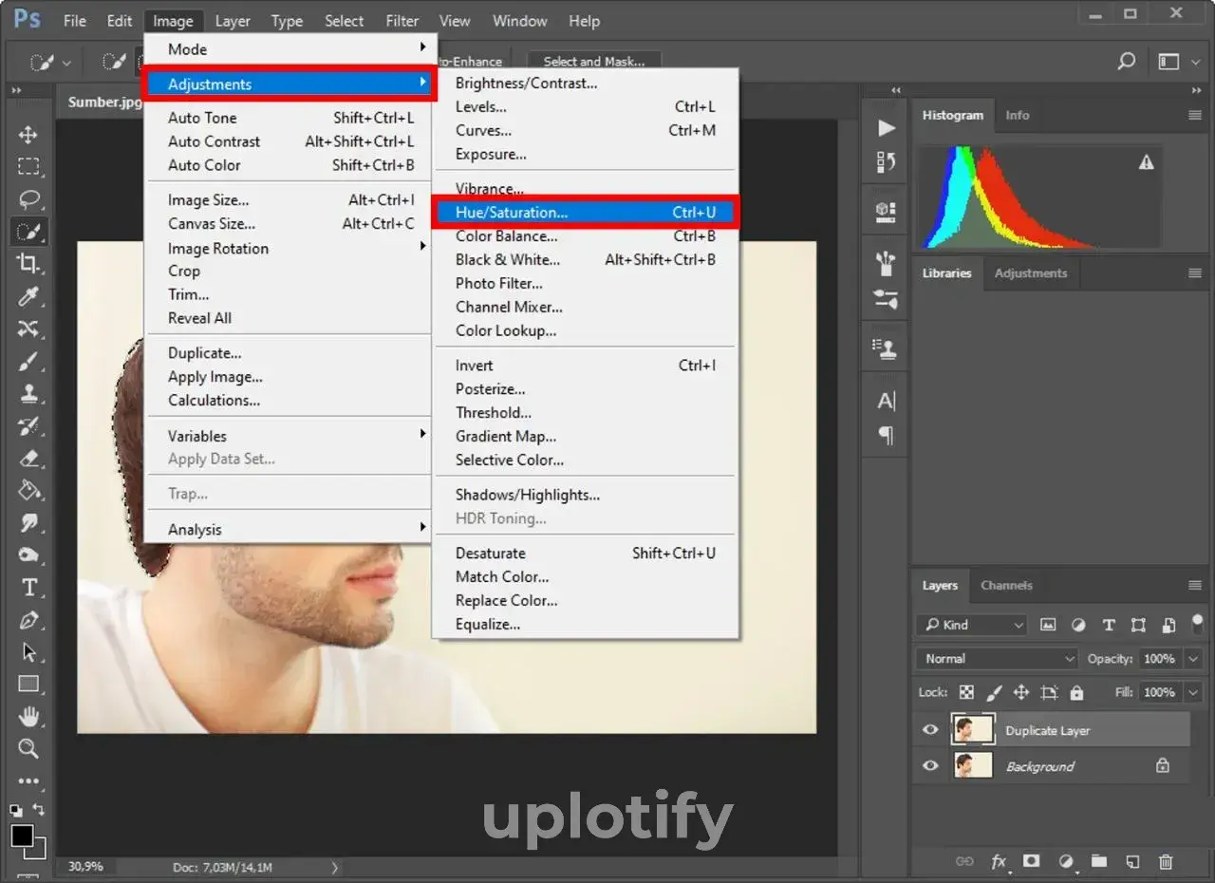This screenshot has width=1215, height=883.
Task: Toggle the lock transparent pixels button
Action: pos(966,692)
